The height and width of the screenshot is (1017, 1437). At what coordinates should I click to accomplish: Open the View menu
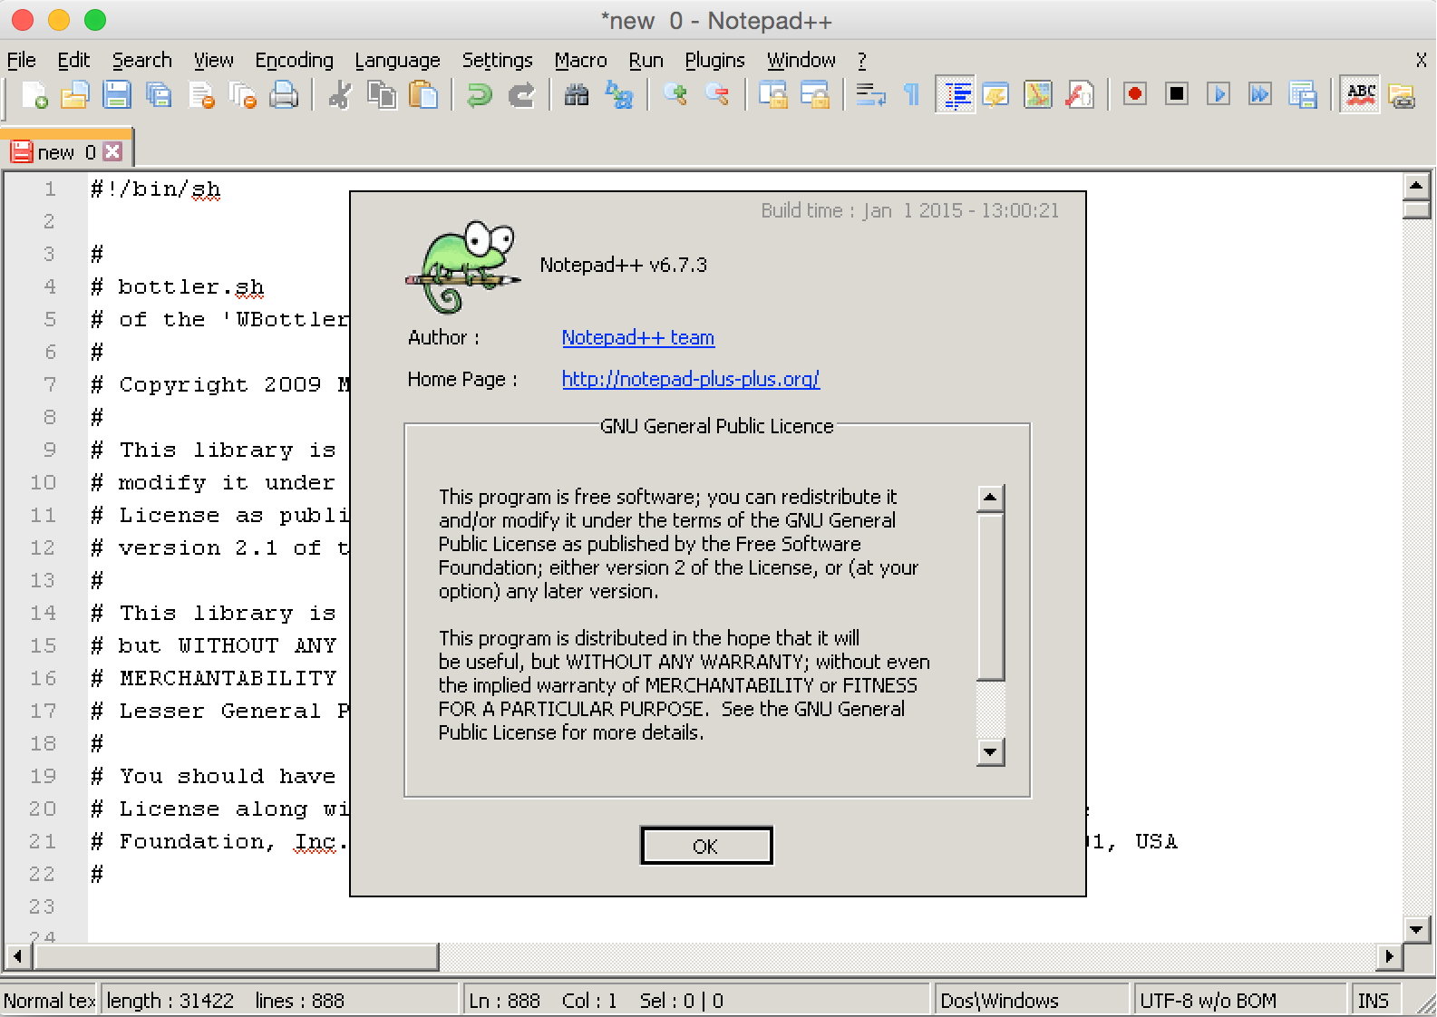[214, 60]
